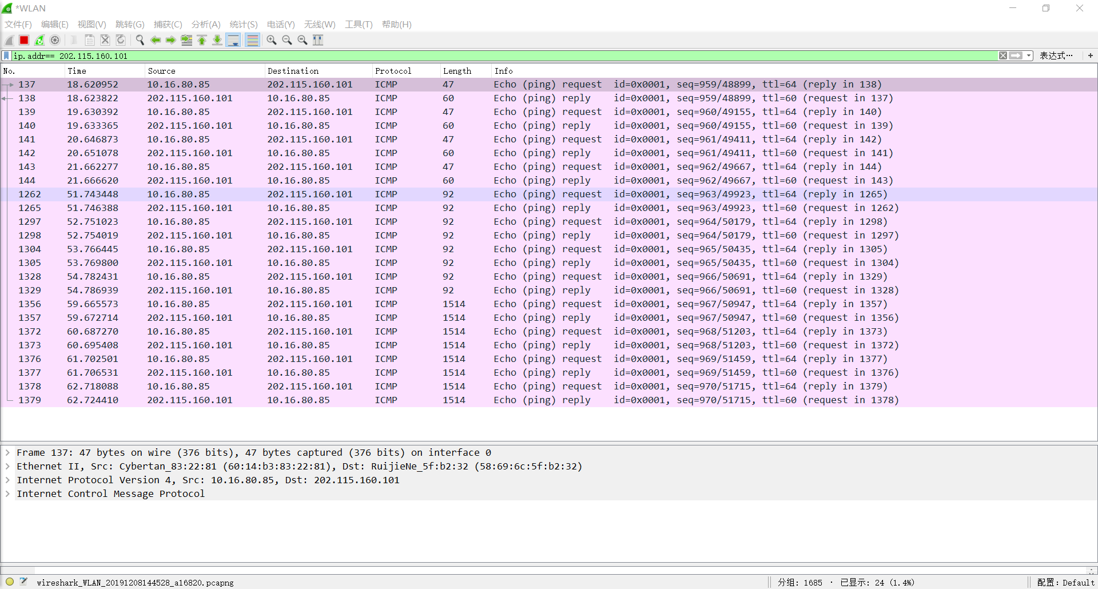
Task: Click the expert information status circle
Action: (10, 582)
